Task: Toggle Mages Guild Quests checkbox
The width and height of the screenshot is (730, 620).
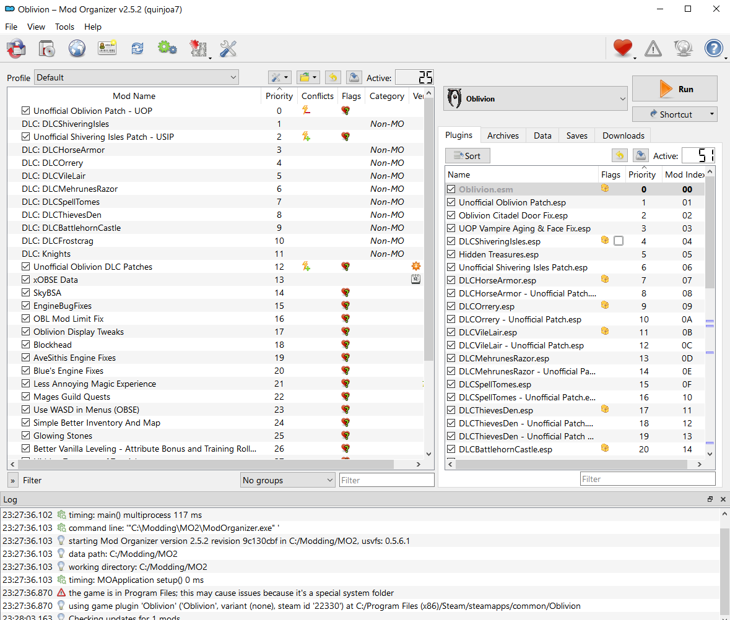Action: tap(25, 397)
